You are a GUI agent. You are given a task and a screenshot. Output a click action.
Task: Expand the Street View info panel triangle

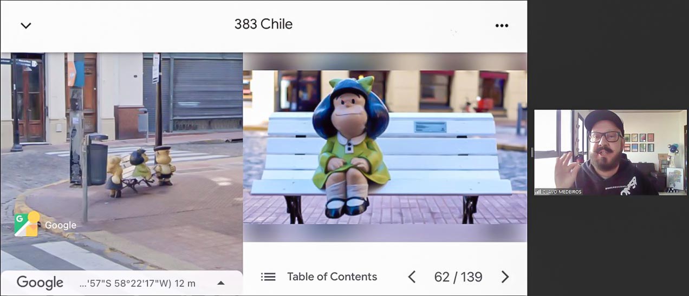coord(221,283)
